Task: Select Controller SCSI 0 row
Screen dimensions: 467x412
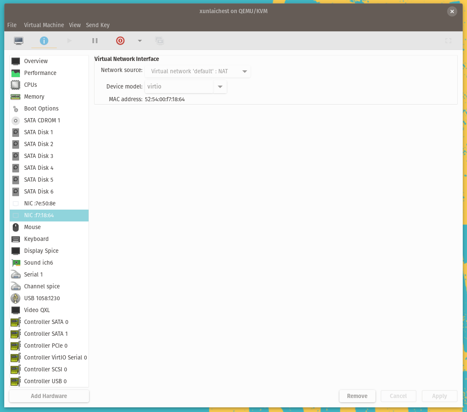Action: click(x=49, y=369)
